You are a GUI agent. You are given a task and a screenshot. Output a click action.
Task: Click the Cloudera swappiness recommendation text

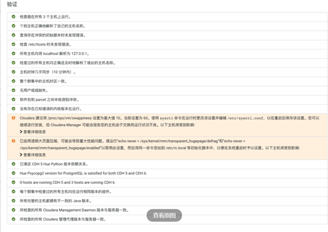(x=169, y=122)
